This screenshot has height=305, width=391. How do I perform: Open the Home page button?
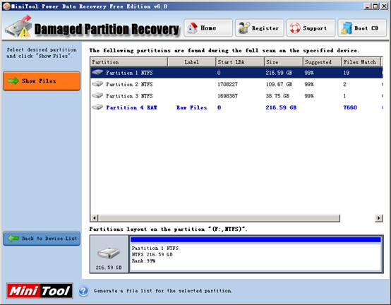[x=208, y=28]
